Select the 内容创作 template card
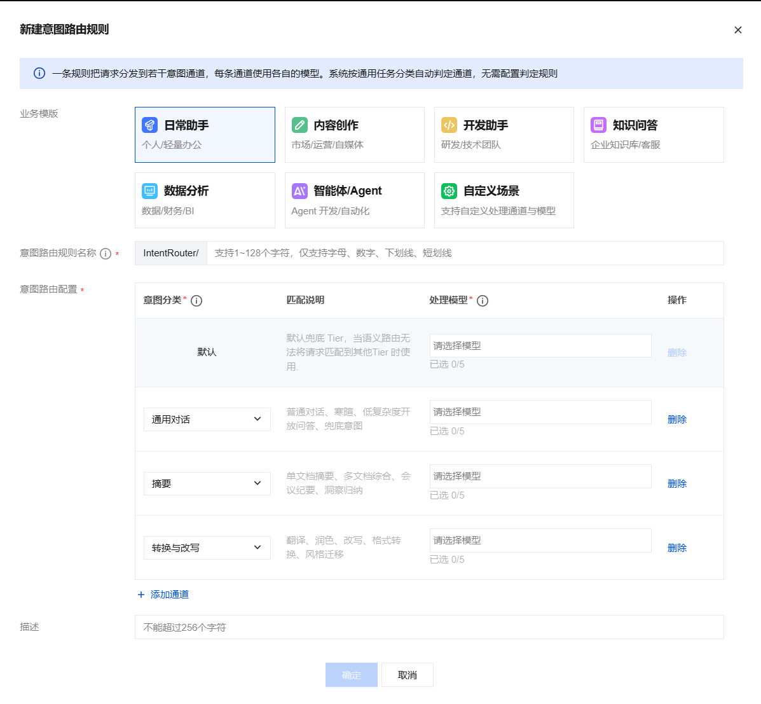 (354, 134)
